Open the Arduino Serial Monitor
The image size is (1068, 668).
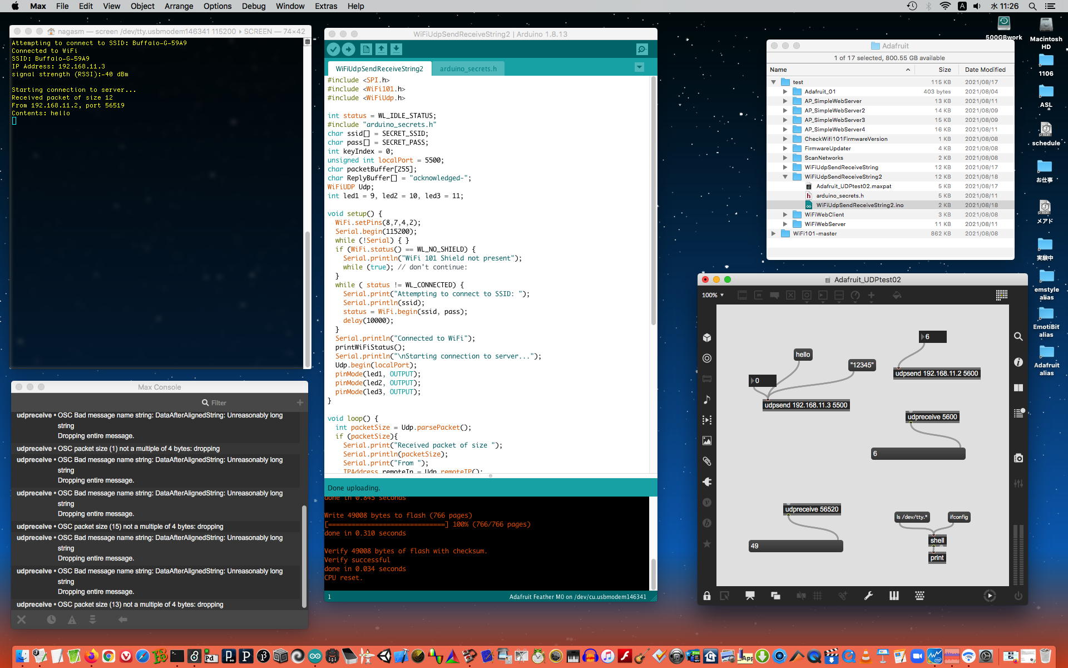pyautogui.click(x=642, y=49)
